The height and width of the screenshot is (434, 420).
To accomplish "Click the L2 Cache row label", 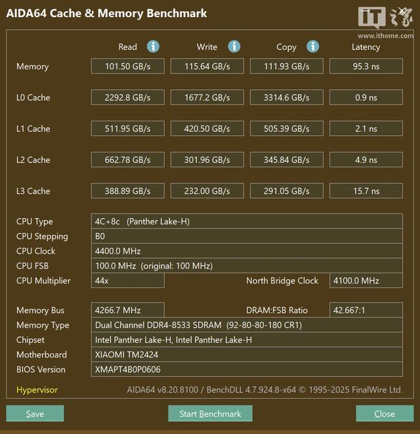I will tap(33, 160).
